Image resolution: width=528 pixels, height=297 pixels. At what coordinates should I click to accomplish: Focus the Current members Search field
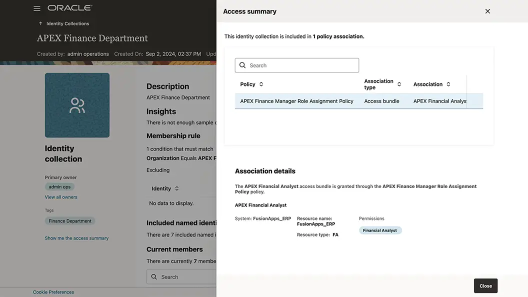point(182,277)
